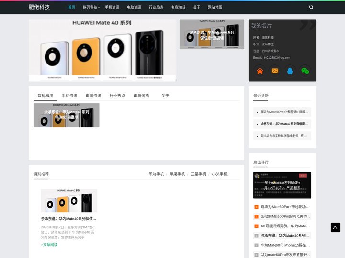Click the blue QQ penguin icon
345x258 pixels.
pyautogui.click(x=290, y=71)
